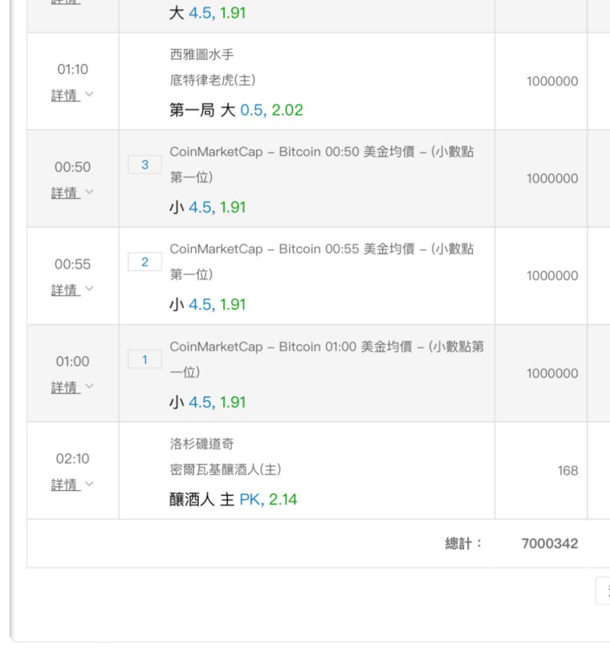Expand details chevron for 02:10 bet
Image resolution: width=610 pixels, height=650 pixels.
89,484
